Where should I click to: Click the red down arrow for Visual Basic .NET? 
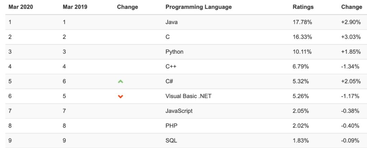120,96
